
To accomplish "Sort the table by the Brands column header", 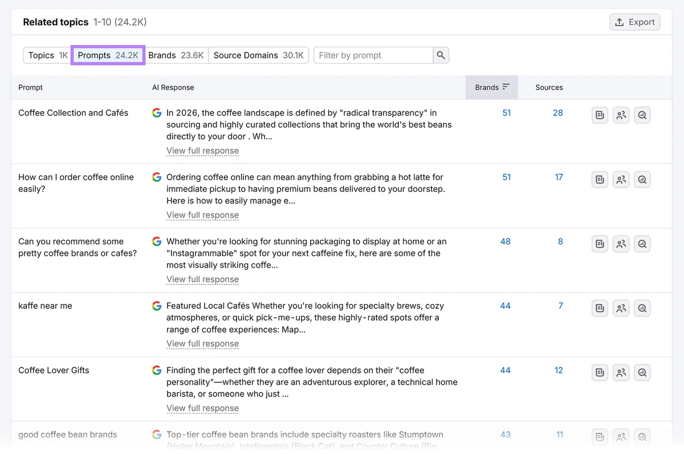I will click(x=492, y=87).
